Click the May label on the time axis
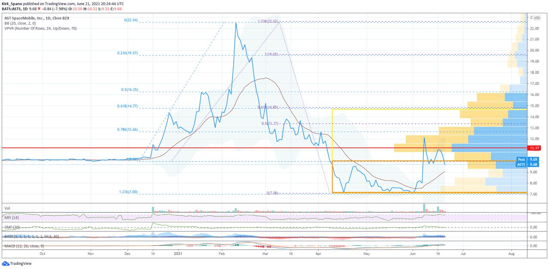549x269 pixels. click(x=366, y=254)
